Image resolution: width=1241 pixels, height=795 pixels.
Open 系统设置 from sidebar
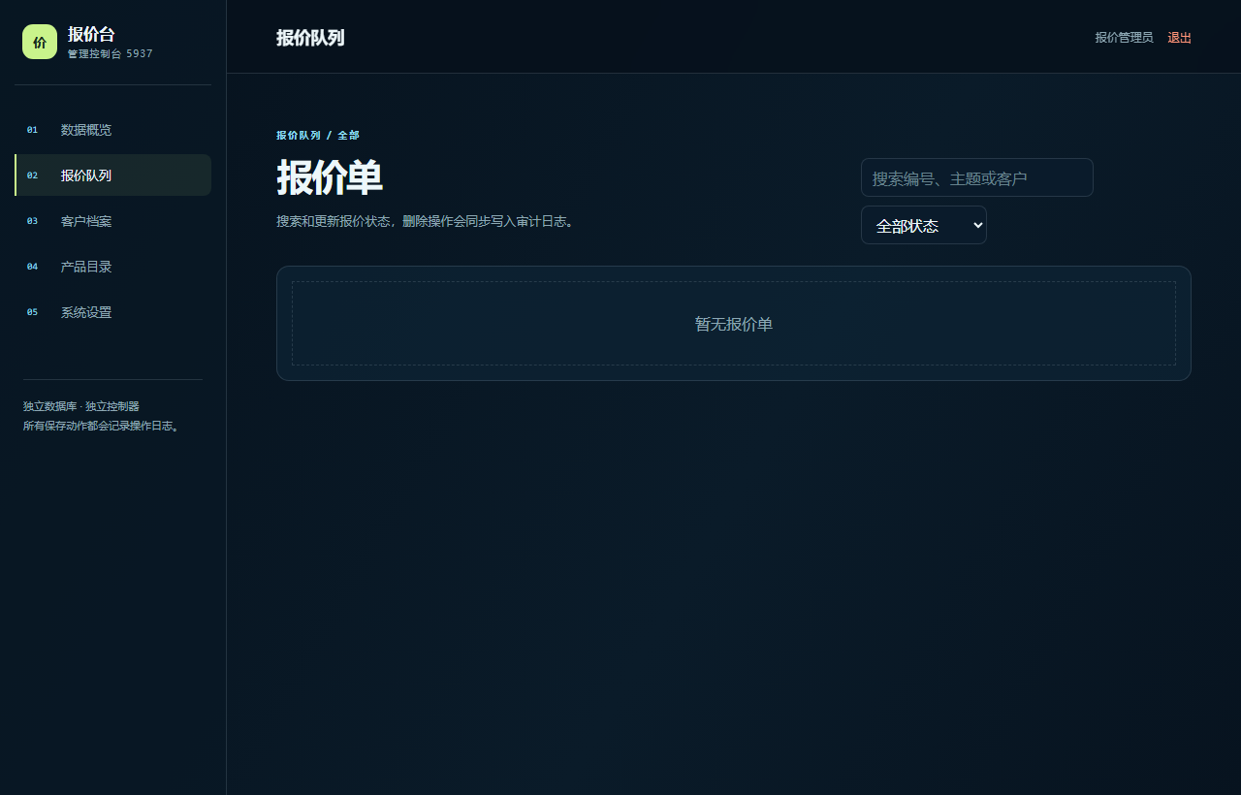click(x=112, y=312)
